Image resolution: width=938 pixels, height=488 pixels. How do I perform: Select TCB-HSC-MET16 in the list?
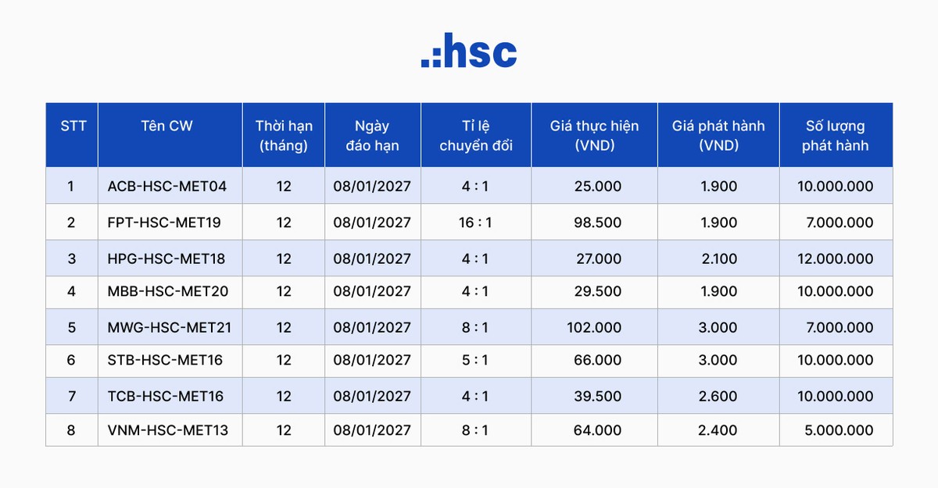[x=166, y=397]
